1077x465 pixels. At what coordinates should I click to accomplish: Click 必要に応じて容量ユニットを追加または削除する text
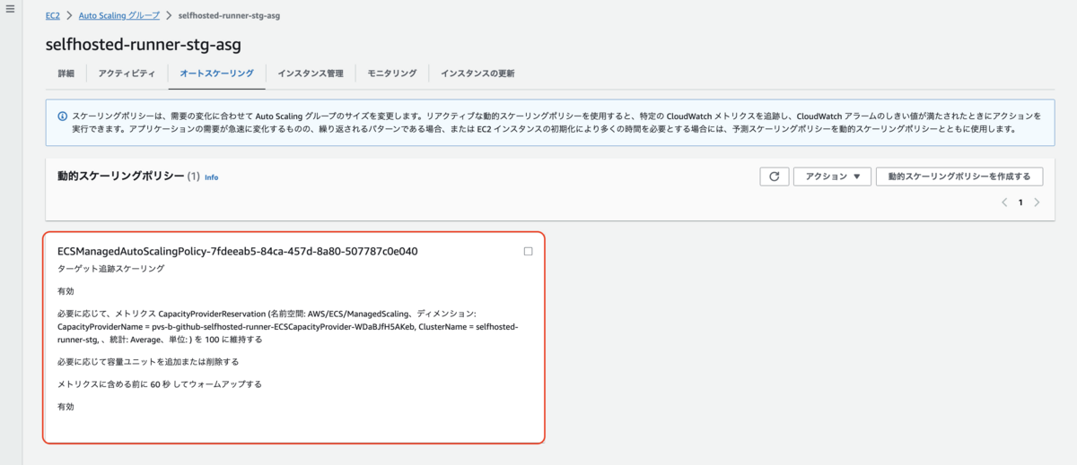pos(147,361)
